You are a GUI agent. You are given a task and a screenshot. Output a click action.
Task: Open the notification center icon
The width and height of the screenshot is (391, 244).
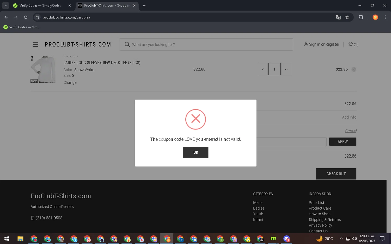(382, 239)
